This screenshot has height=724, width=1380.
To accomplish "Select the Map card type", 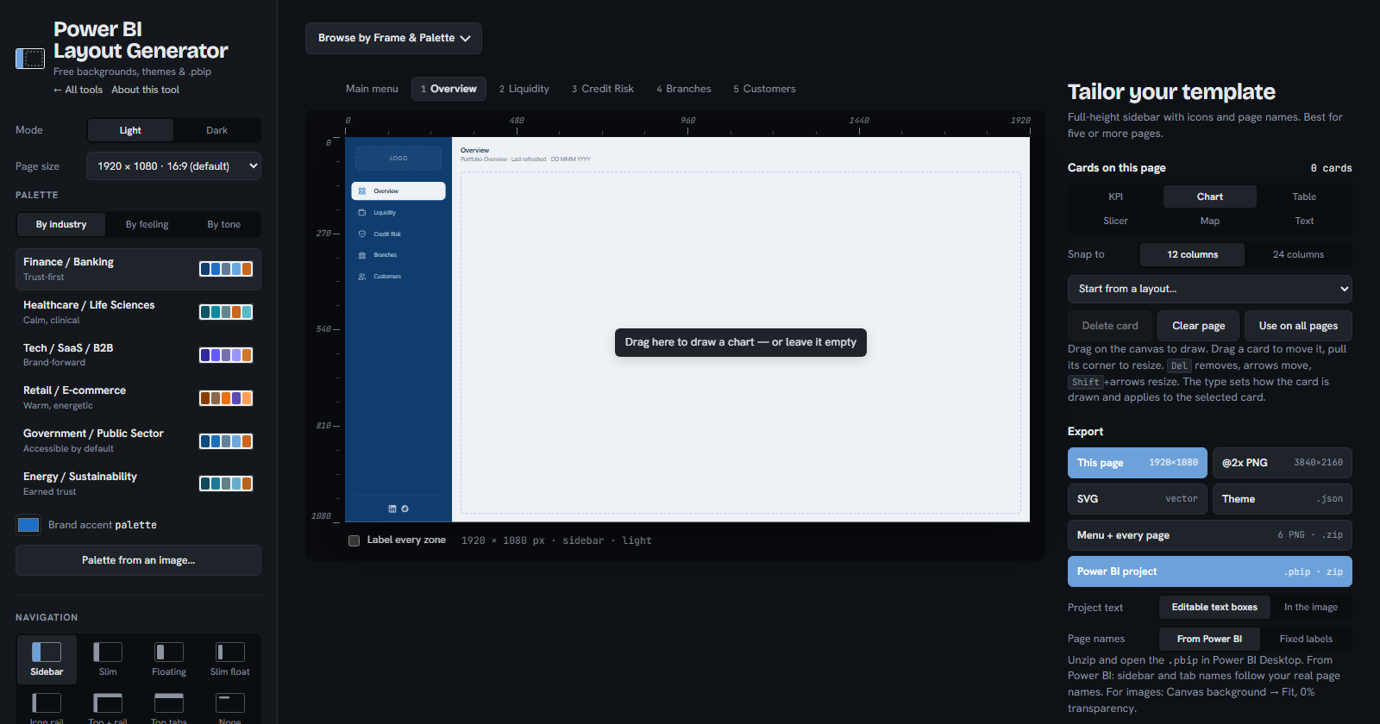I will point(1210,221).
